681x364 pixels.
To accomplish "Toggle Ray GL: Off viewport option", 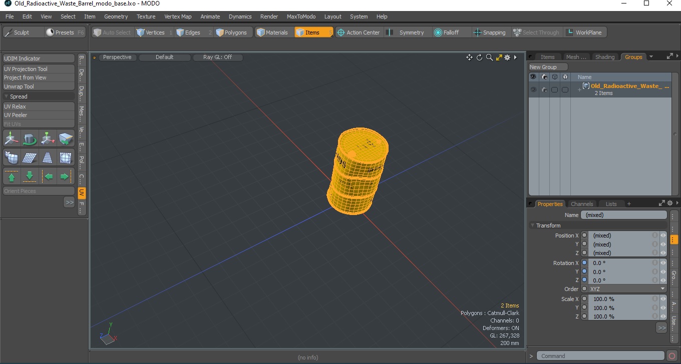I will click(x=218, y=57).
